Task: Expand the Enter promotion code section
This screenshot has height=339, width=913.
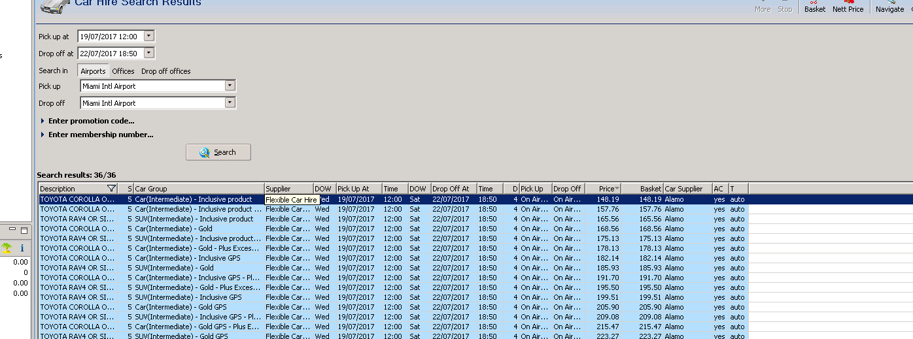Action: point(91,121)
